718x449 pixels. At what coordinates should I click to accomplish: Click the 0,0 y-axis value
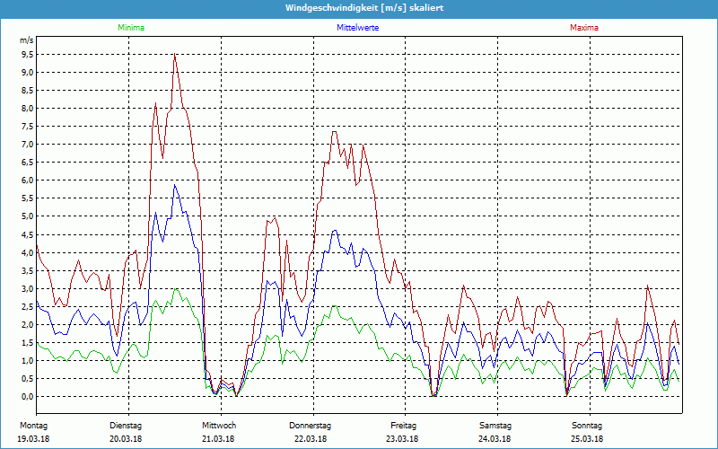[27, 396]
